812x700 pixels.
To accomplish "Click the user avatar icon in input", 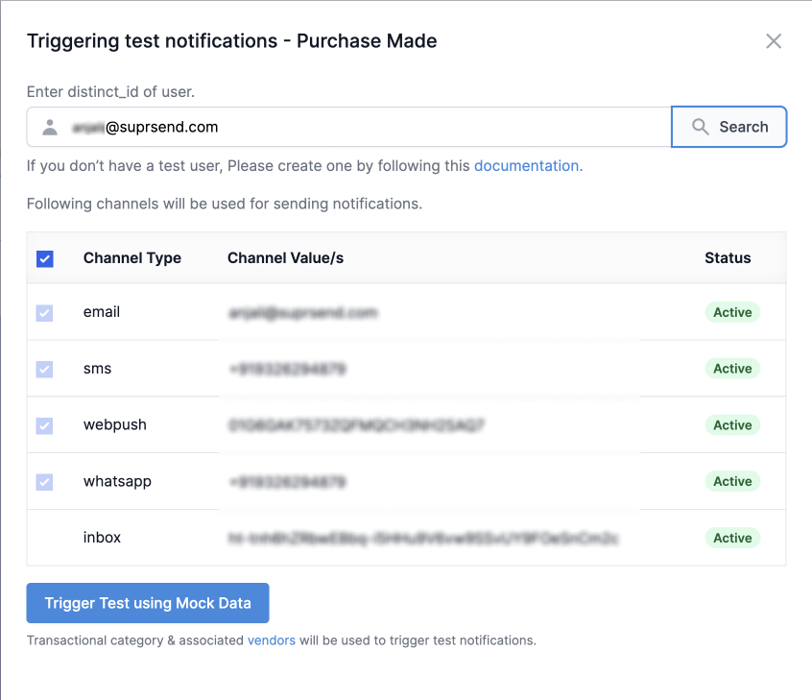I will coord(50,127).
